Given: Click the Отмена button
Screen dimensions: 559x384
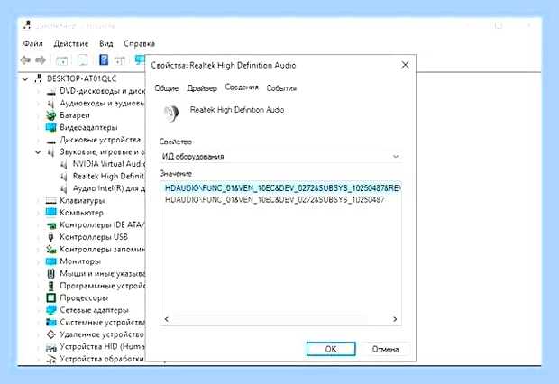Looking at the screenshot, I should (385, 349).
